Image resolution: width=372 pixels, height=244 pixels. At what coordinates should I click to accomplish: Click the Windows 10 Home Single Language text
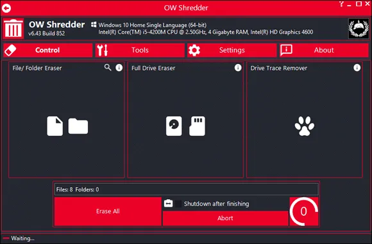(152, 25)
